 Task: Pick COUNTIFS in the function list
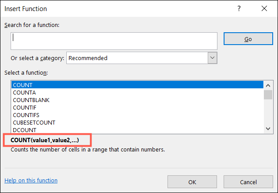(x=26, y=115)
